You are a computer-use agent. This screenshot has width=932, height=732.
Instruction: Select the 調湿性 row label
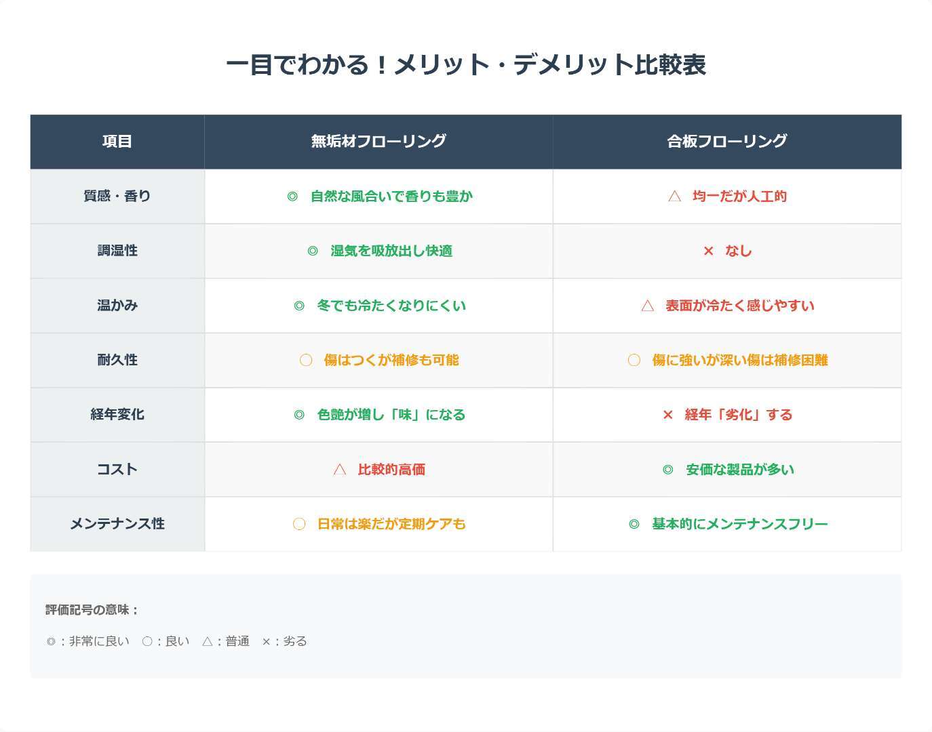[117, 251]
